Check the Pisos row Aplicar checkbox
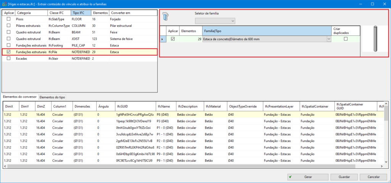Image resolution: width=391 pixels, height=183 pixels. pos(9,19)
